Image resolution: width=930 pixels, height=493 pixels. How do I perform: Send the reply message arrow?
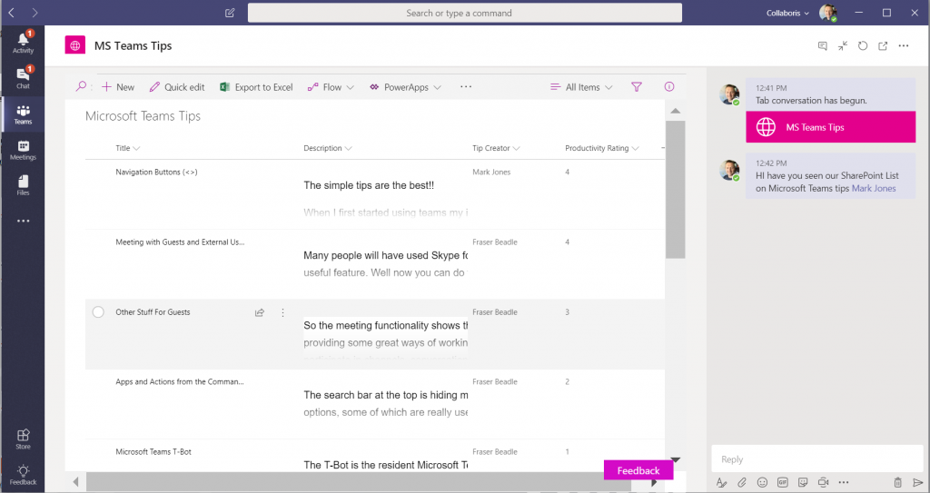(917, 482)
